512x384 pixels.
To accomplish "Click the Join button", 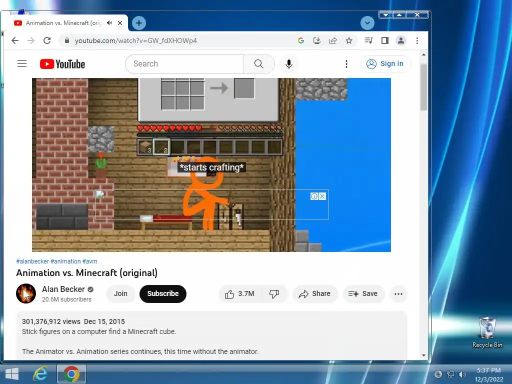I will click(x=120, y=293).
